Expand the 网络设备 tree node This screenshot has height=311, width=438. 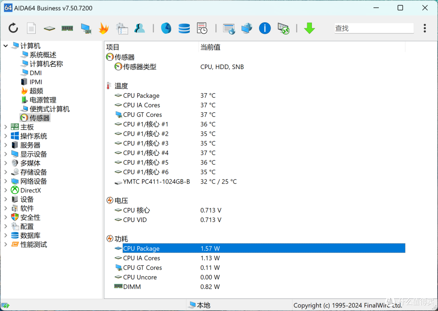coord(6,181)
